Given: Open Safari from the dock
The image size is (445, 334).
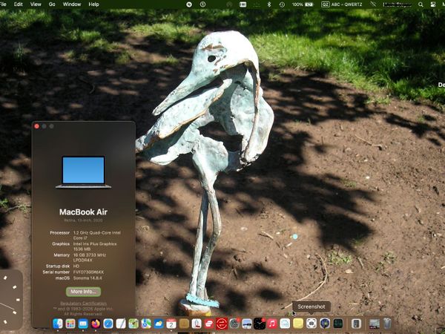Looking at the screenshot, I should (108, 324).
